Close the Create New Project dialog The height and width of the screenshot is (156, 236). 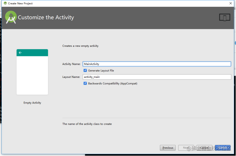pos(231,3)
